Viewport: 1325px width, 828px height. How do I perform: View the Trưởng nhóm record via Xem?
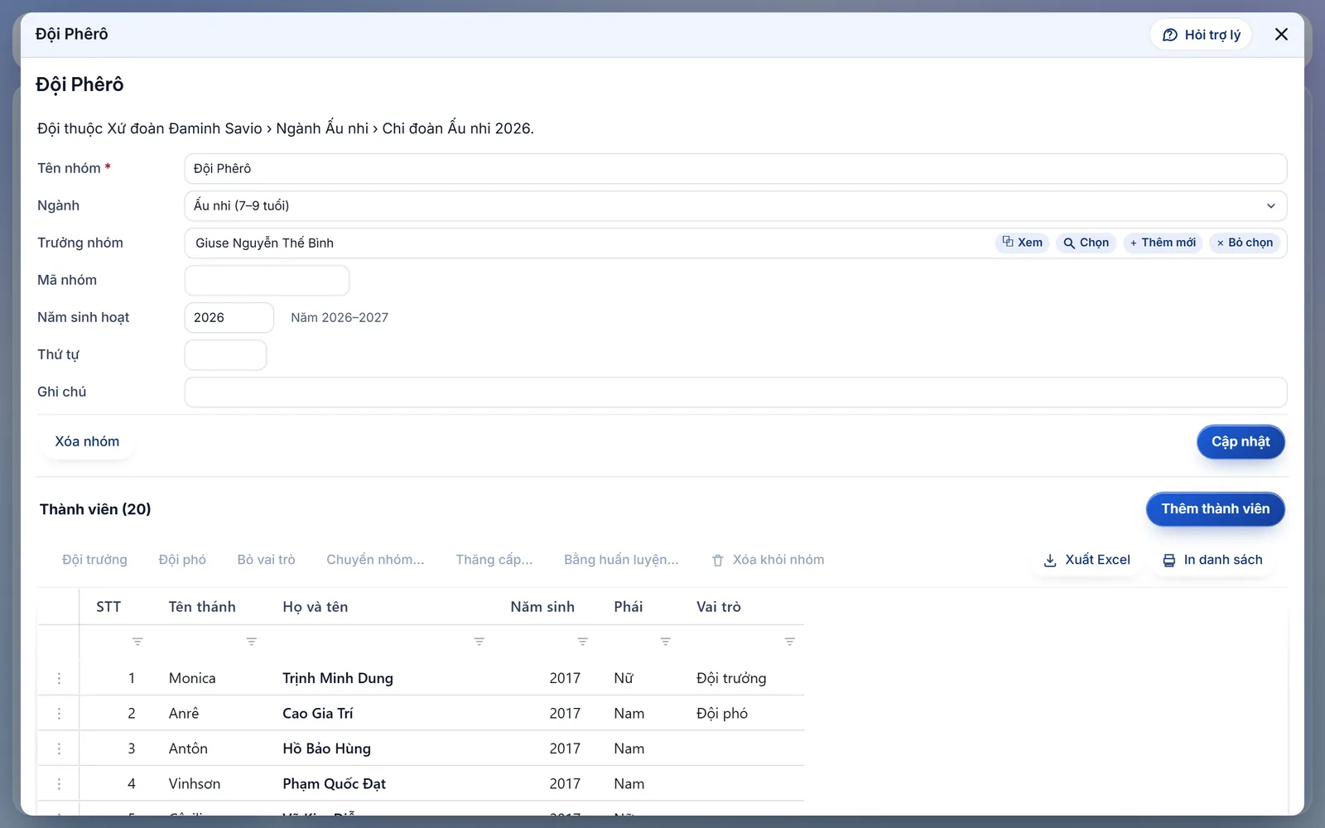pos(1023,243)
